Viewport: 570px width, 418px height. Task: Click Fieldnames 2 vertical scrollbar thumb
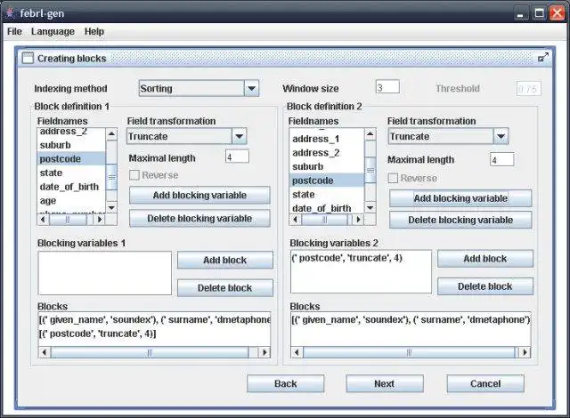pyautogui.click(x=370, y=170)
